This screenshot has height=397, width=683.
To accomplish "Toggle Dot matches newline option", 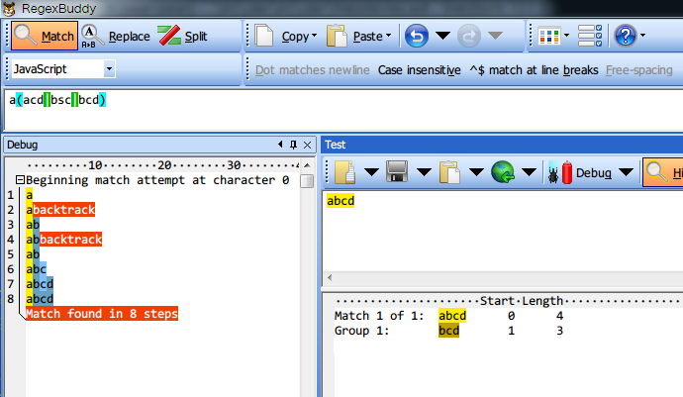I will (313, 70).
